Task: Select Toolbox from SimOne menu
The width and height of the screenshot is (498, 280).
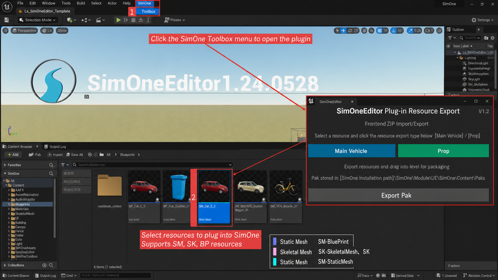Action: pos(148,12)
